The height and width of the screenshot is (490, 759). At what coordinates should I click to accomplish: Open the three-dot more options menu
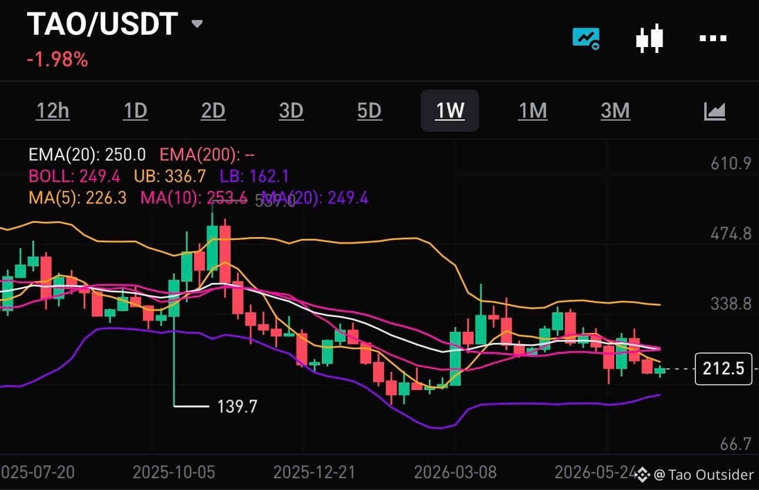tap(713, 38)
